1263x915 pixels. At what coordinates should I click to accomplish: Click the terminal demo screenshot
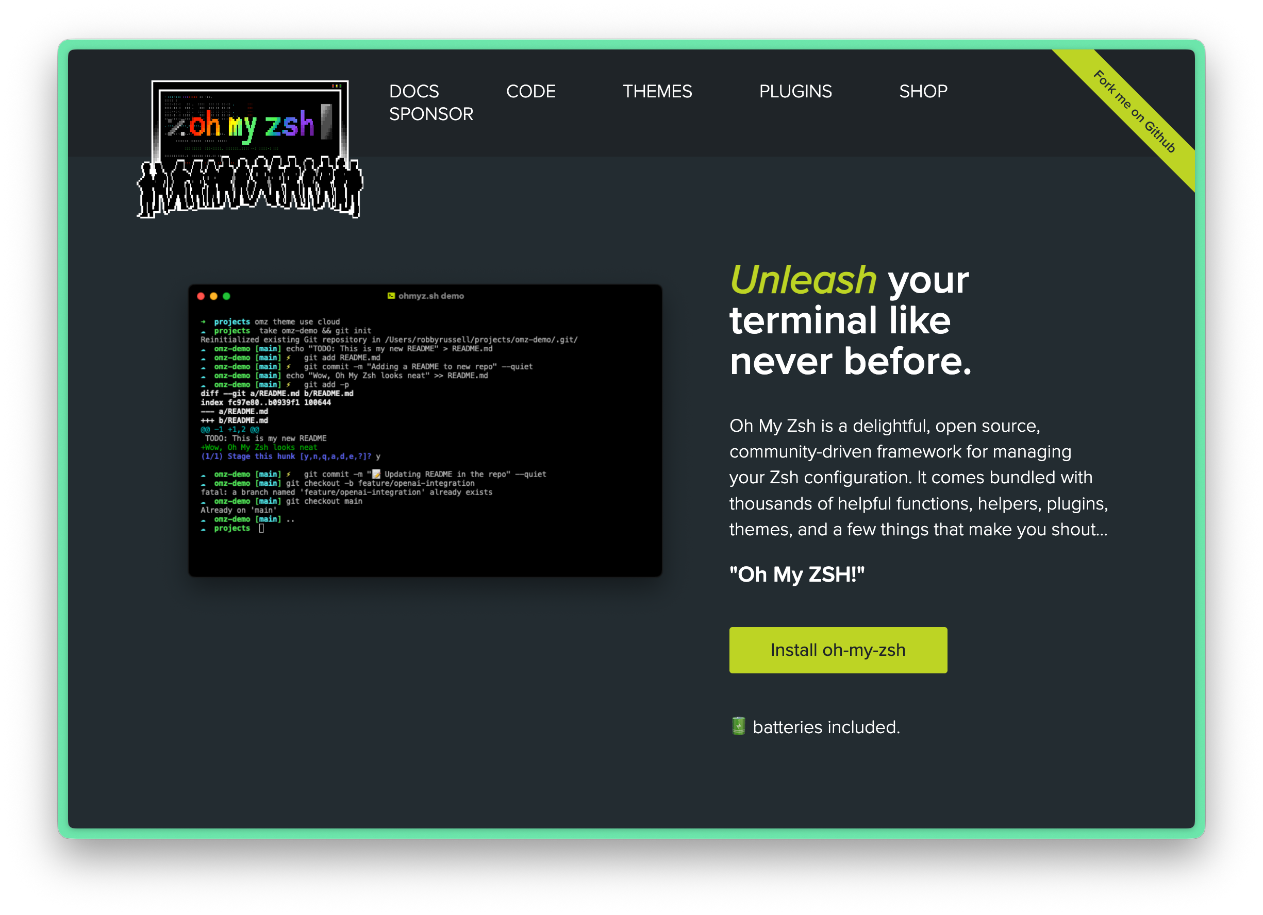coord(425,431)
